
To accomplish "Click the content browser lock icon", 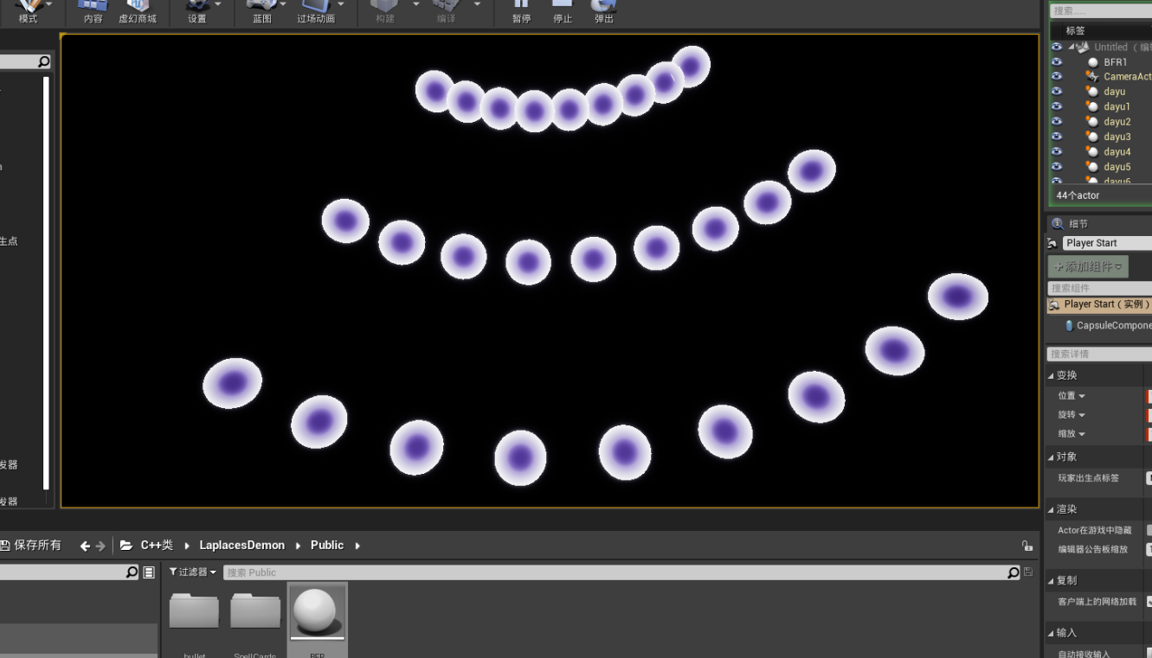I will tap(1027, 546).
